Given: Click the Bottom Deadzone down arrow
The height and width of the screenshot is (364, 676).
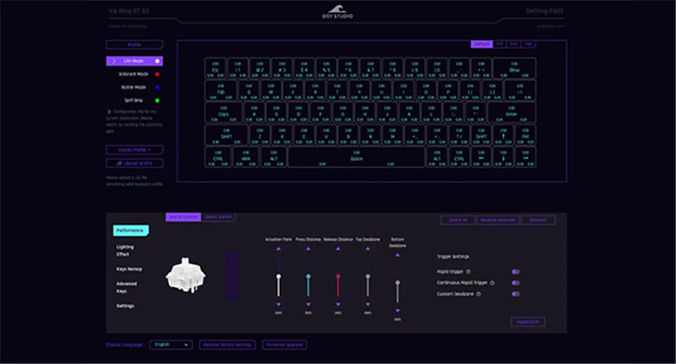Looking at the screenshot, I should click(x=397, y=311).
